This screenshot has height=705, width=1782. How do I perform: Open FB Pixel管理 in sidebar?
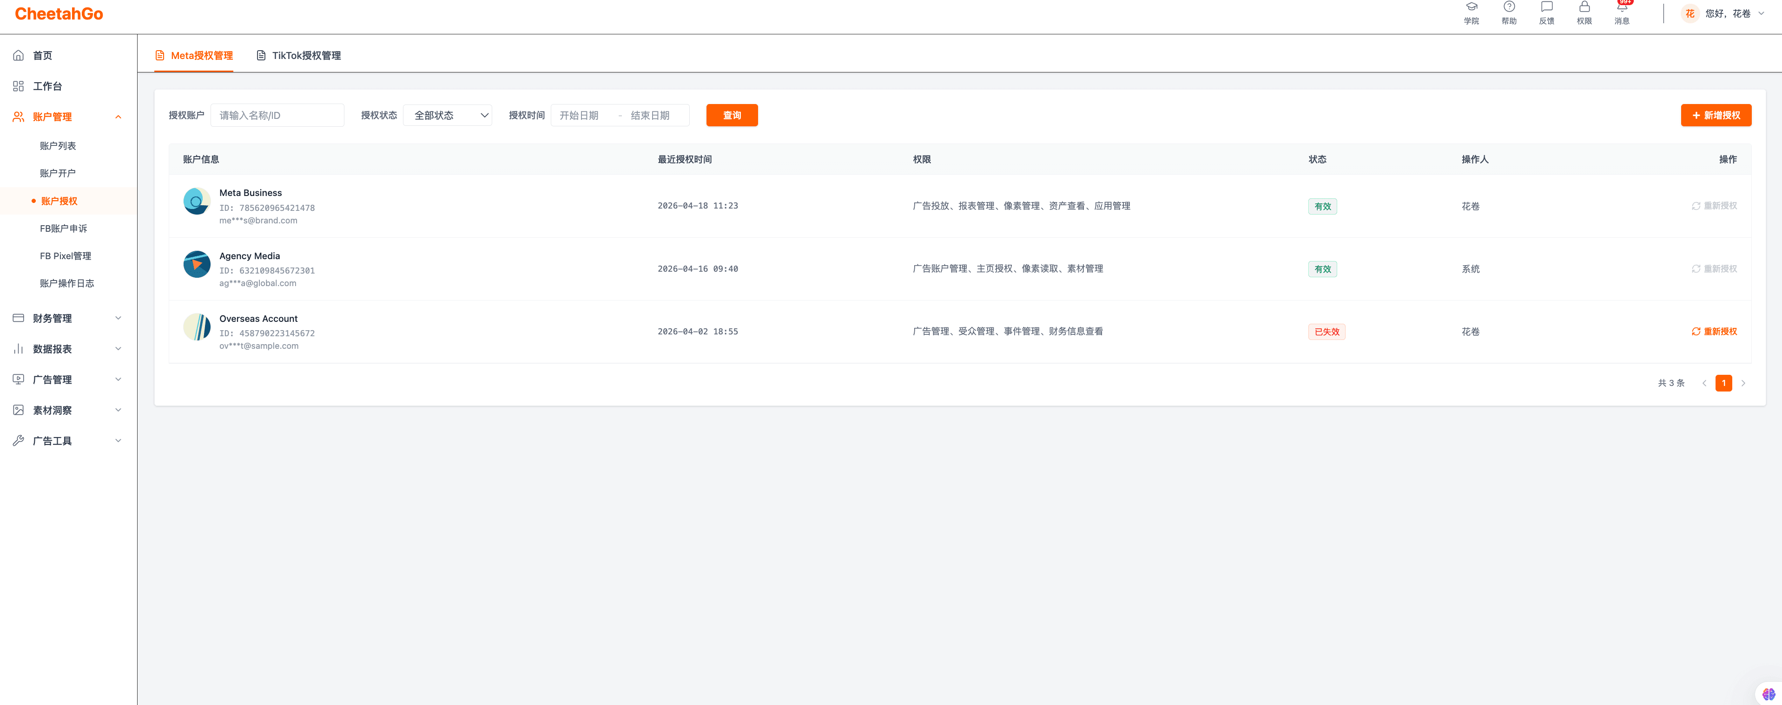66,256
